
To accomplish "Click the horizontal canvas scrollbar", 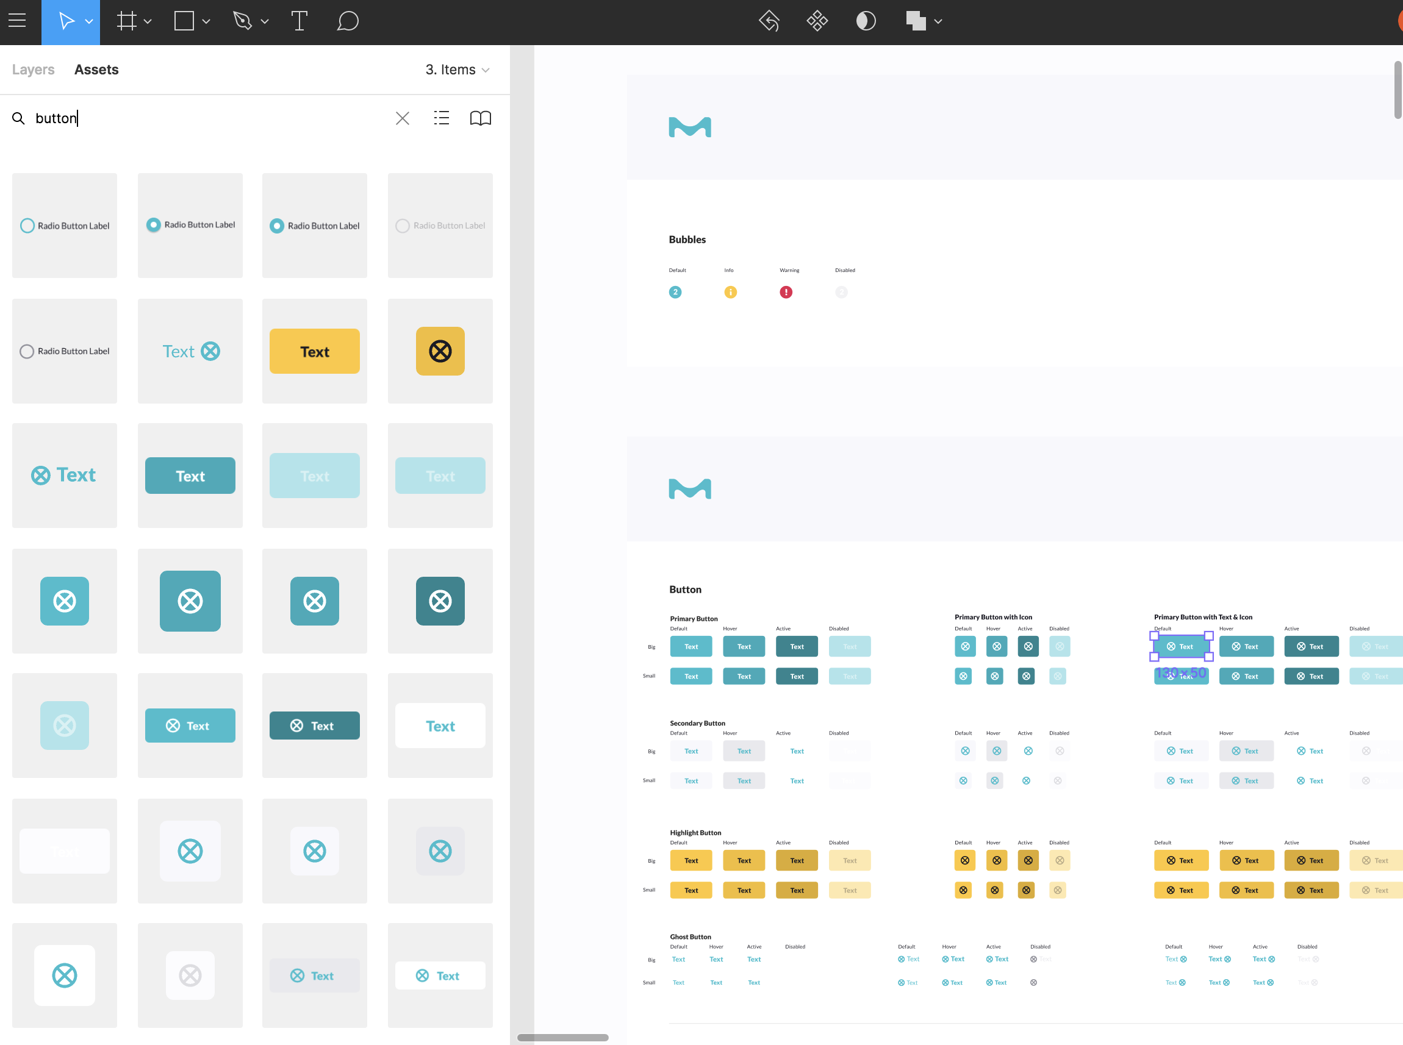I will (562, 1038).
